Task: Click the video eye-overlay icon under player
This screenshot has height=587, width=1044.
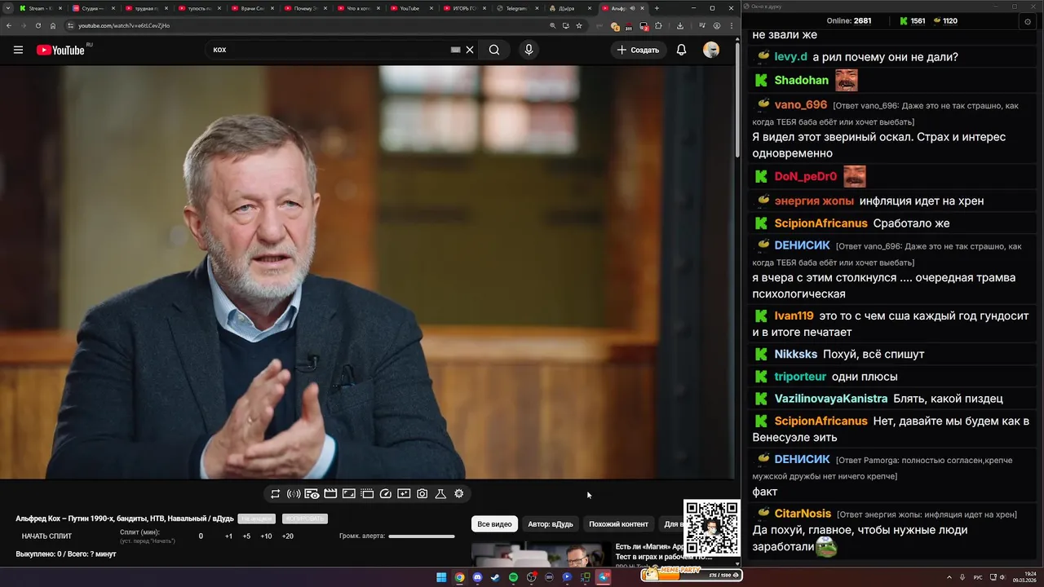Action: click(x=312, y=494)
